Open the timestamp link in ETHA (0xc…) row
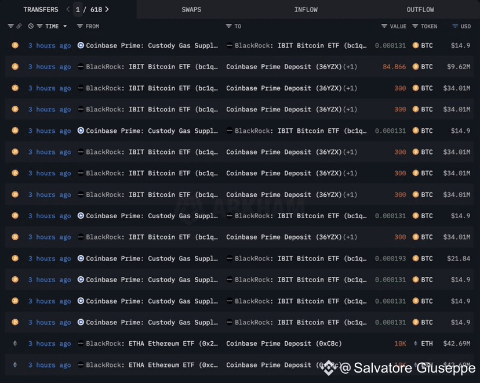The height and width of the screenshot is (383, 480). click(x=50, y=365)
